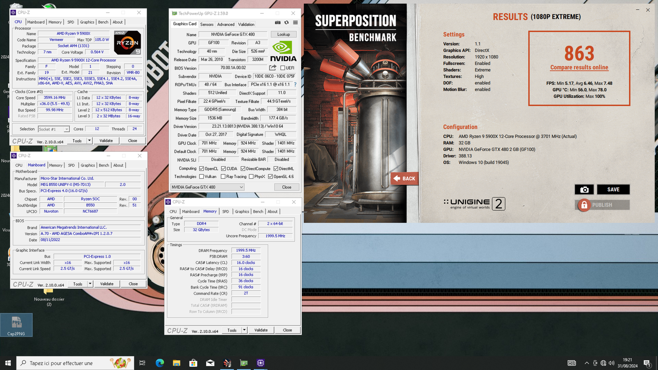Click the GPU-Z refresh icon
The width and height of the screenshot is (658, 370).
coord(287,23)
